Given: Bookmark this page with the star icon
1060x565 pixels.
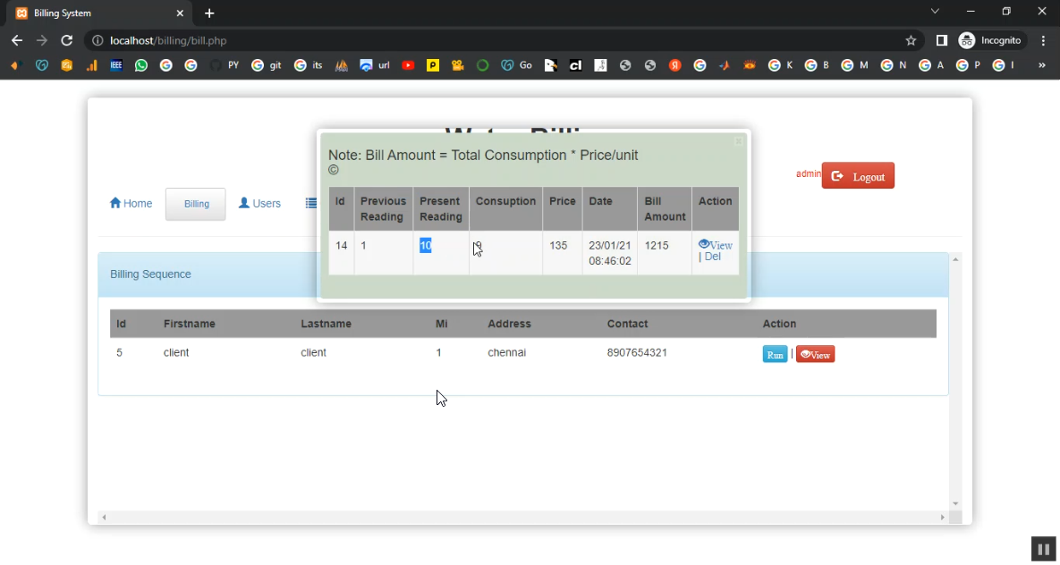Looking at the screenshot, I should [911, 40].
